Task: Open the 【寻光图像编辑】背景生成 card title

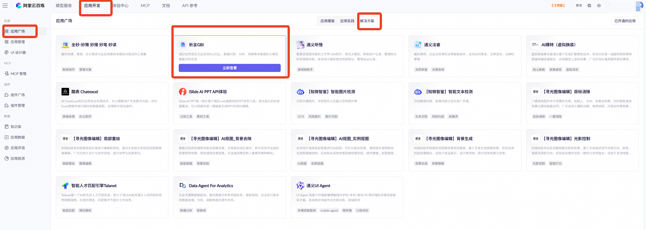Action: 448,139
